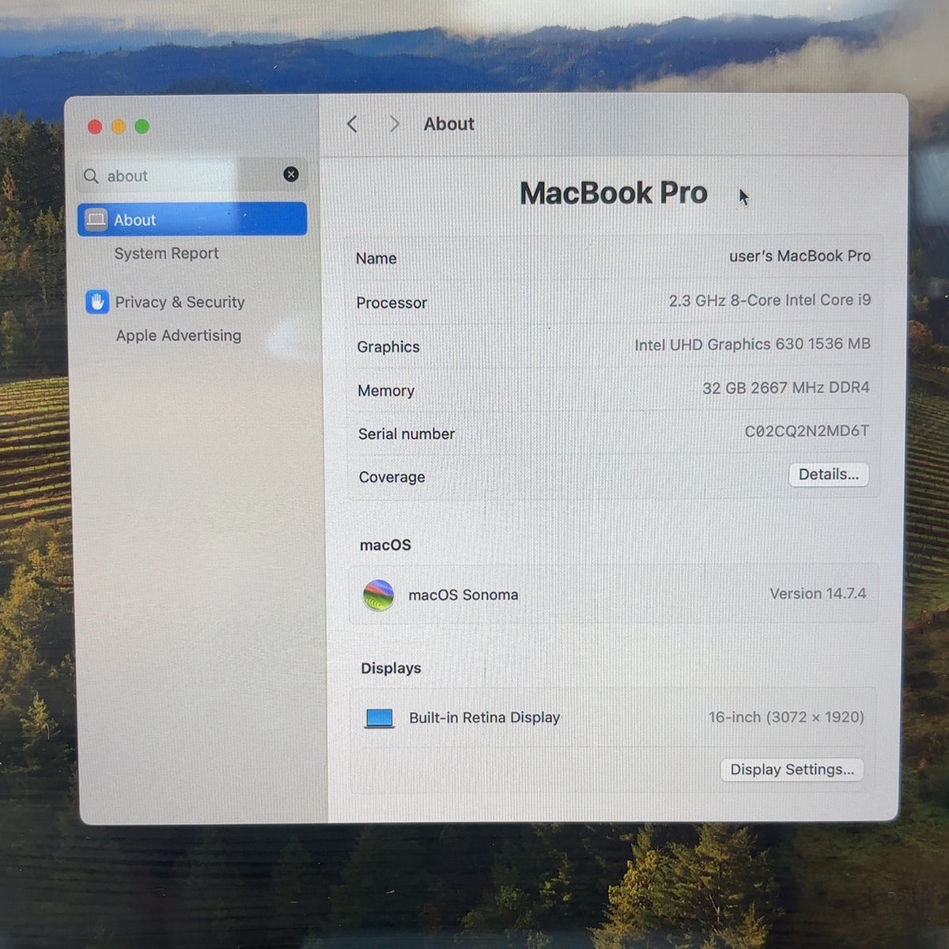Open Privacy & Security in the sidebar
Screen dimensions: 949x949
pyautogui.click(x=180, y=302)
